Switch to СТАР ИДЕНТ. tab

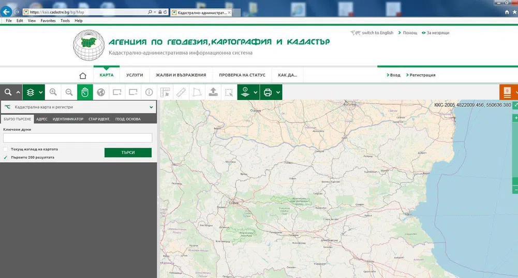(99, 119)
